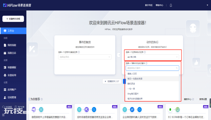Click the 应用账户 grid icon
211x120 pixels.
pyautogui.click(x=5, y=90)
